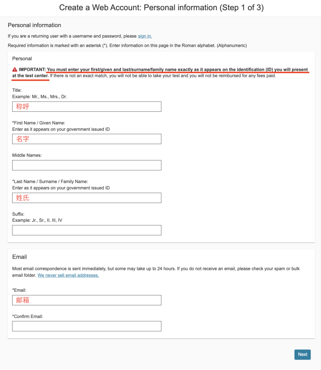
Task: Click the Middle Names label
Action: pos(27,155)
